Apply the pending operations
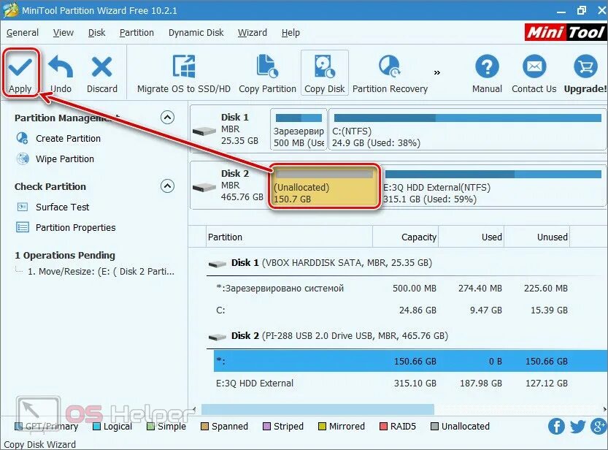Viewport: 608px width, 450px height. click(20, 73)
